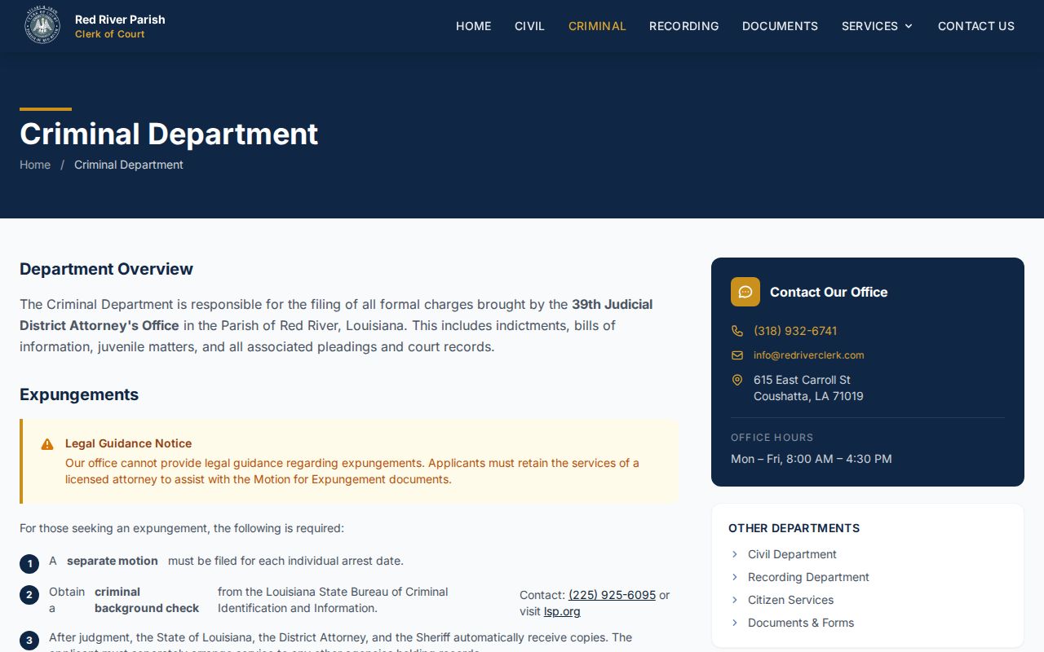
Task: Open the Contact Us nav item
Action: pyautogui.click(x=976, y=26)
